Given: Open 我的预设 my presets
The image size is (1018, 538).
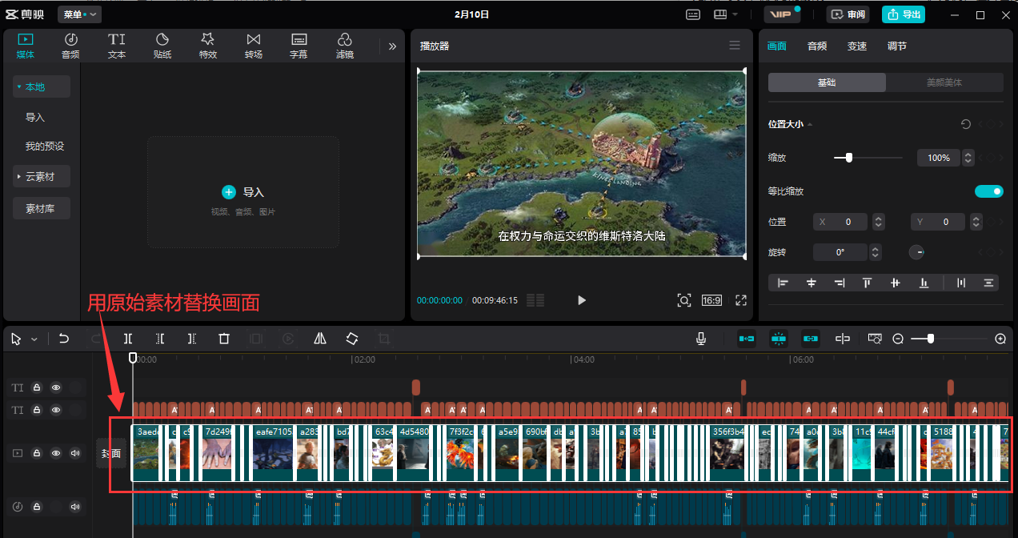Looking at the screenshot, I should coord(45,147).
